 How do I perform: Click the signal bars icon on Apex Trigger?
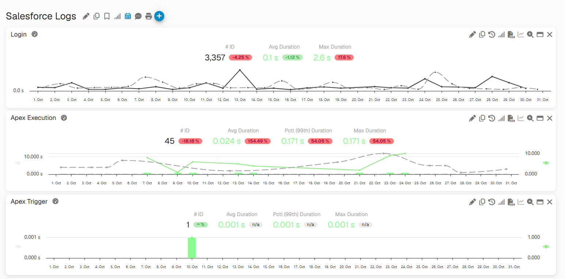click(x=501, y=202)
